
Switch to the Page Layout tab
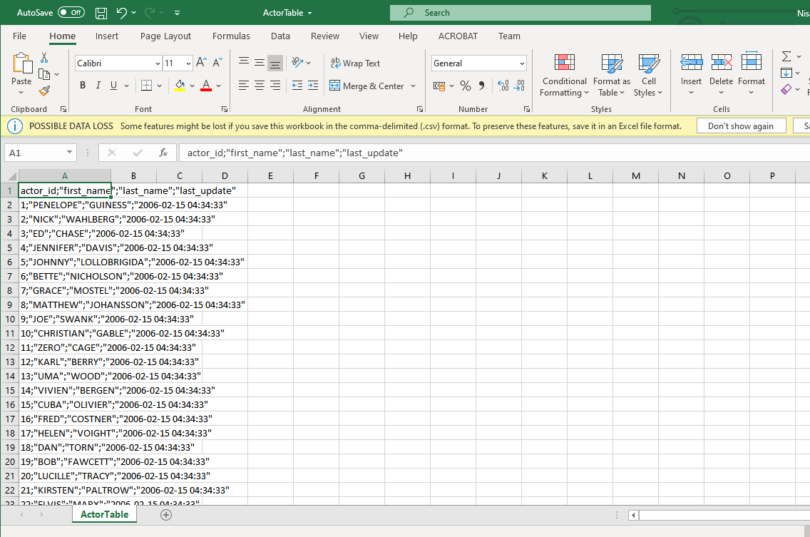[x=165, y=36]
